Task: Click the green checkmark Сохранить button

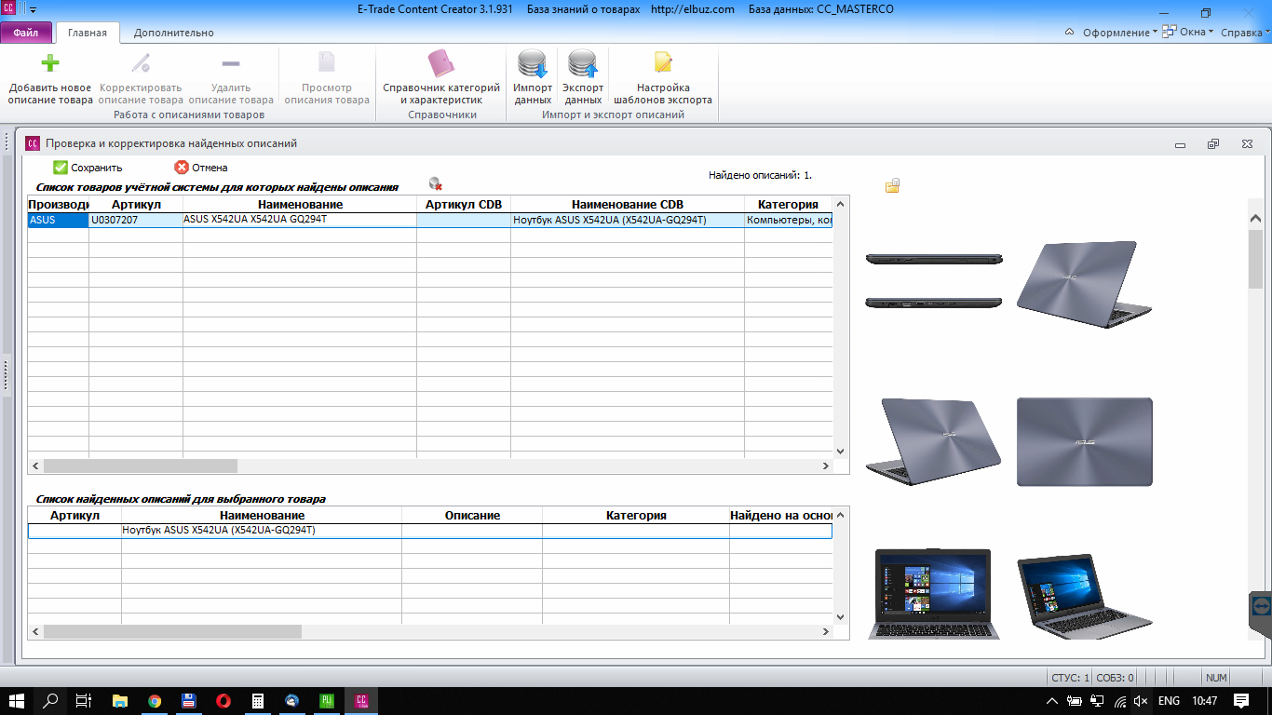Action: click(88, 168)
